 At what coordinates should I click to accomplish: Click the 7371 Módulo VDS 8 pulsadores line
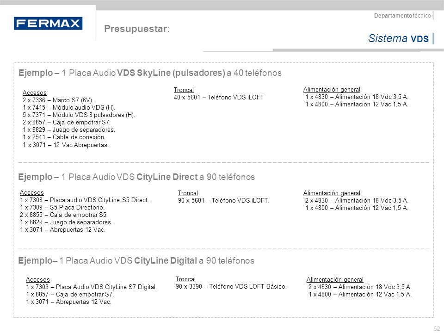click(x=79, y=115)
